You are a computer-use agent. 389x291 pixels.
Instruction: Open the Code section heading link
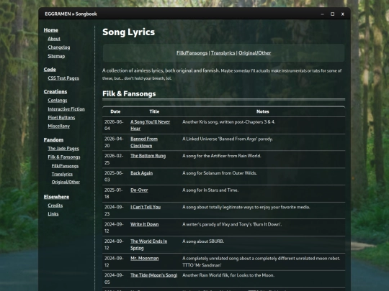pos(50,70)
